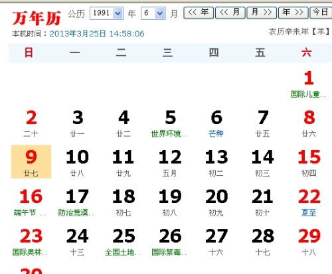Image resolution: width=332 pixels, height=274 pixels.
Task: Select date 3 with lunar 廿一
Action: (x=78, y=123)
